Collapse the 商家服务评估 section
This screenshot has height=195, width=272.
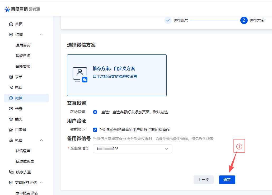[41, 183]
